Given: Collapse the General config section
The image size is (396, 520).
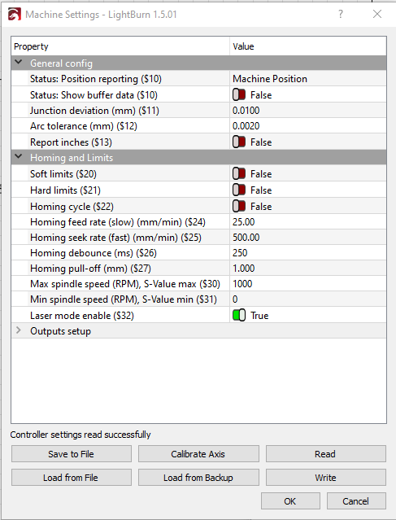Looking at the screenshot, I should click(x=19, y=63).
